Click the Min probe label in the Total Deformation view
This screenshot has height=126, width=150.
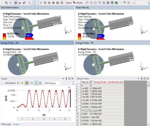[x=29, y=35]
